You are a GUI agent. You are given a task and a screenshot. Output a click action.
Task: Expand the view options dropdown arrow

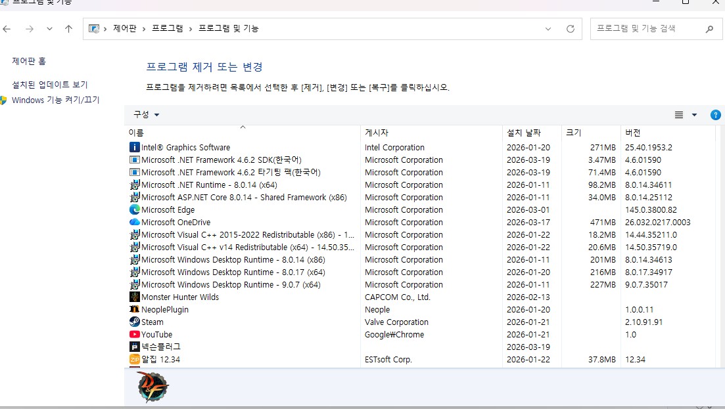click(694, 115)
